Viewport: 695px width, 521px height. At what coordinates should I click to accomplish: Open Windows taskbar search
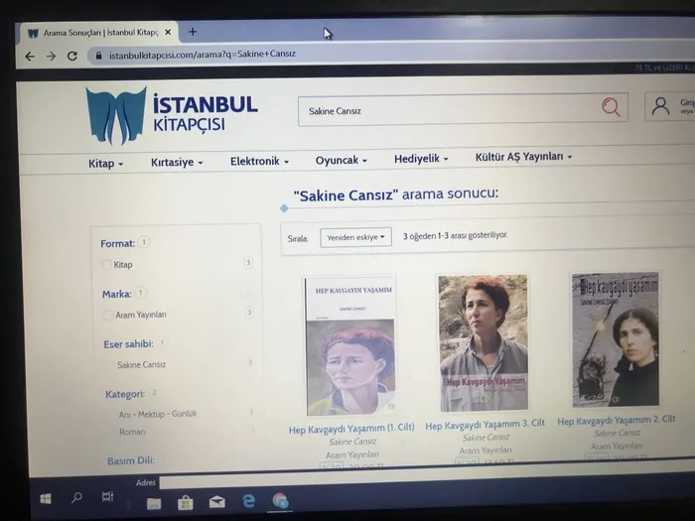click(x=76, y=497)
